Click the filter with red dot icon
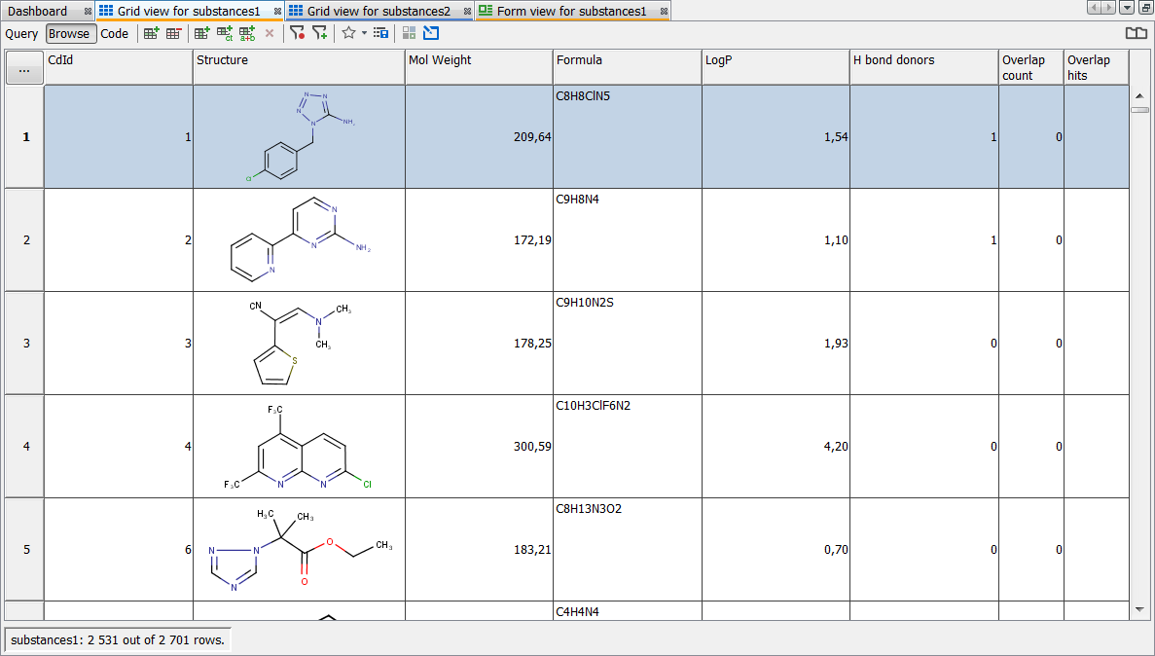This screenshot has width=1155, height=656. coord(297,33)
